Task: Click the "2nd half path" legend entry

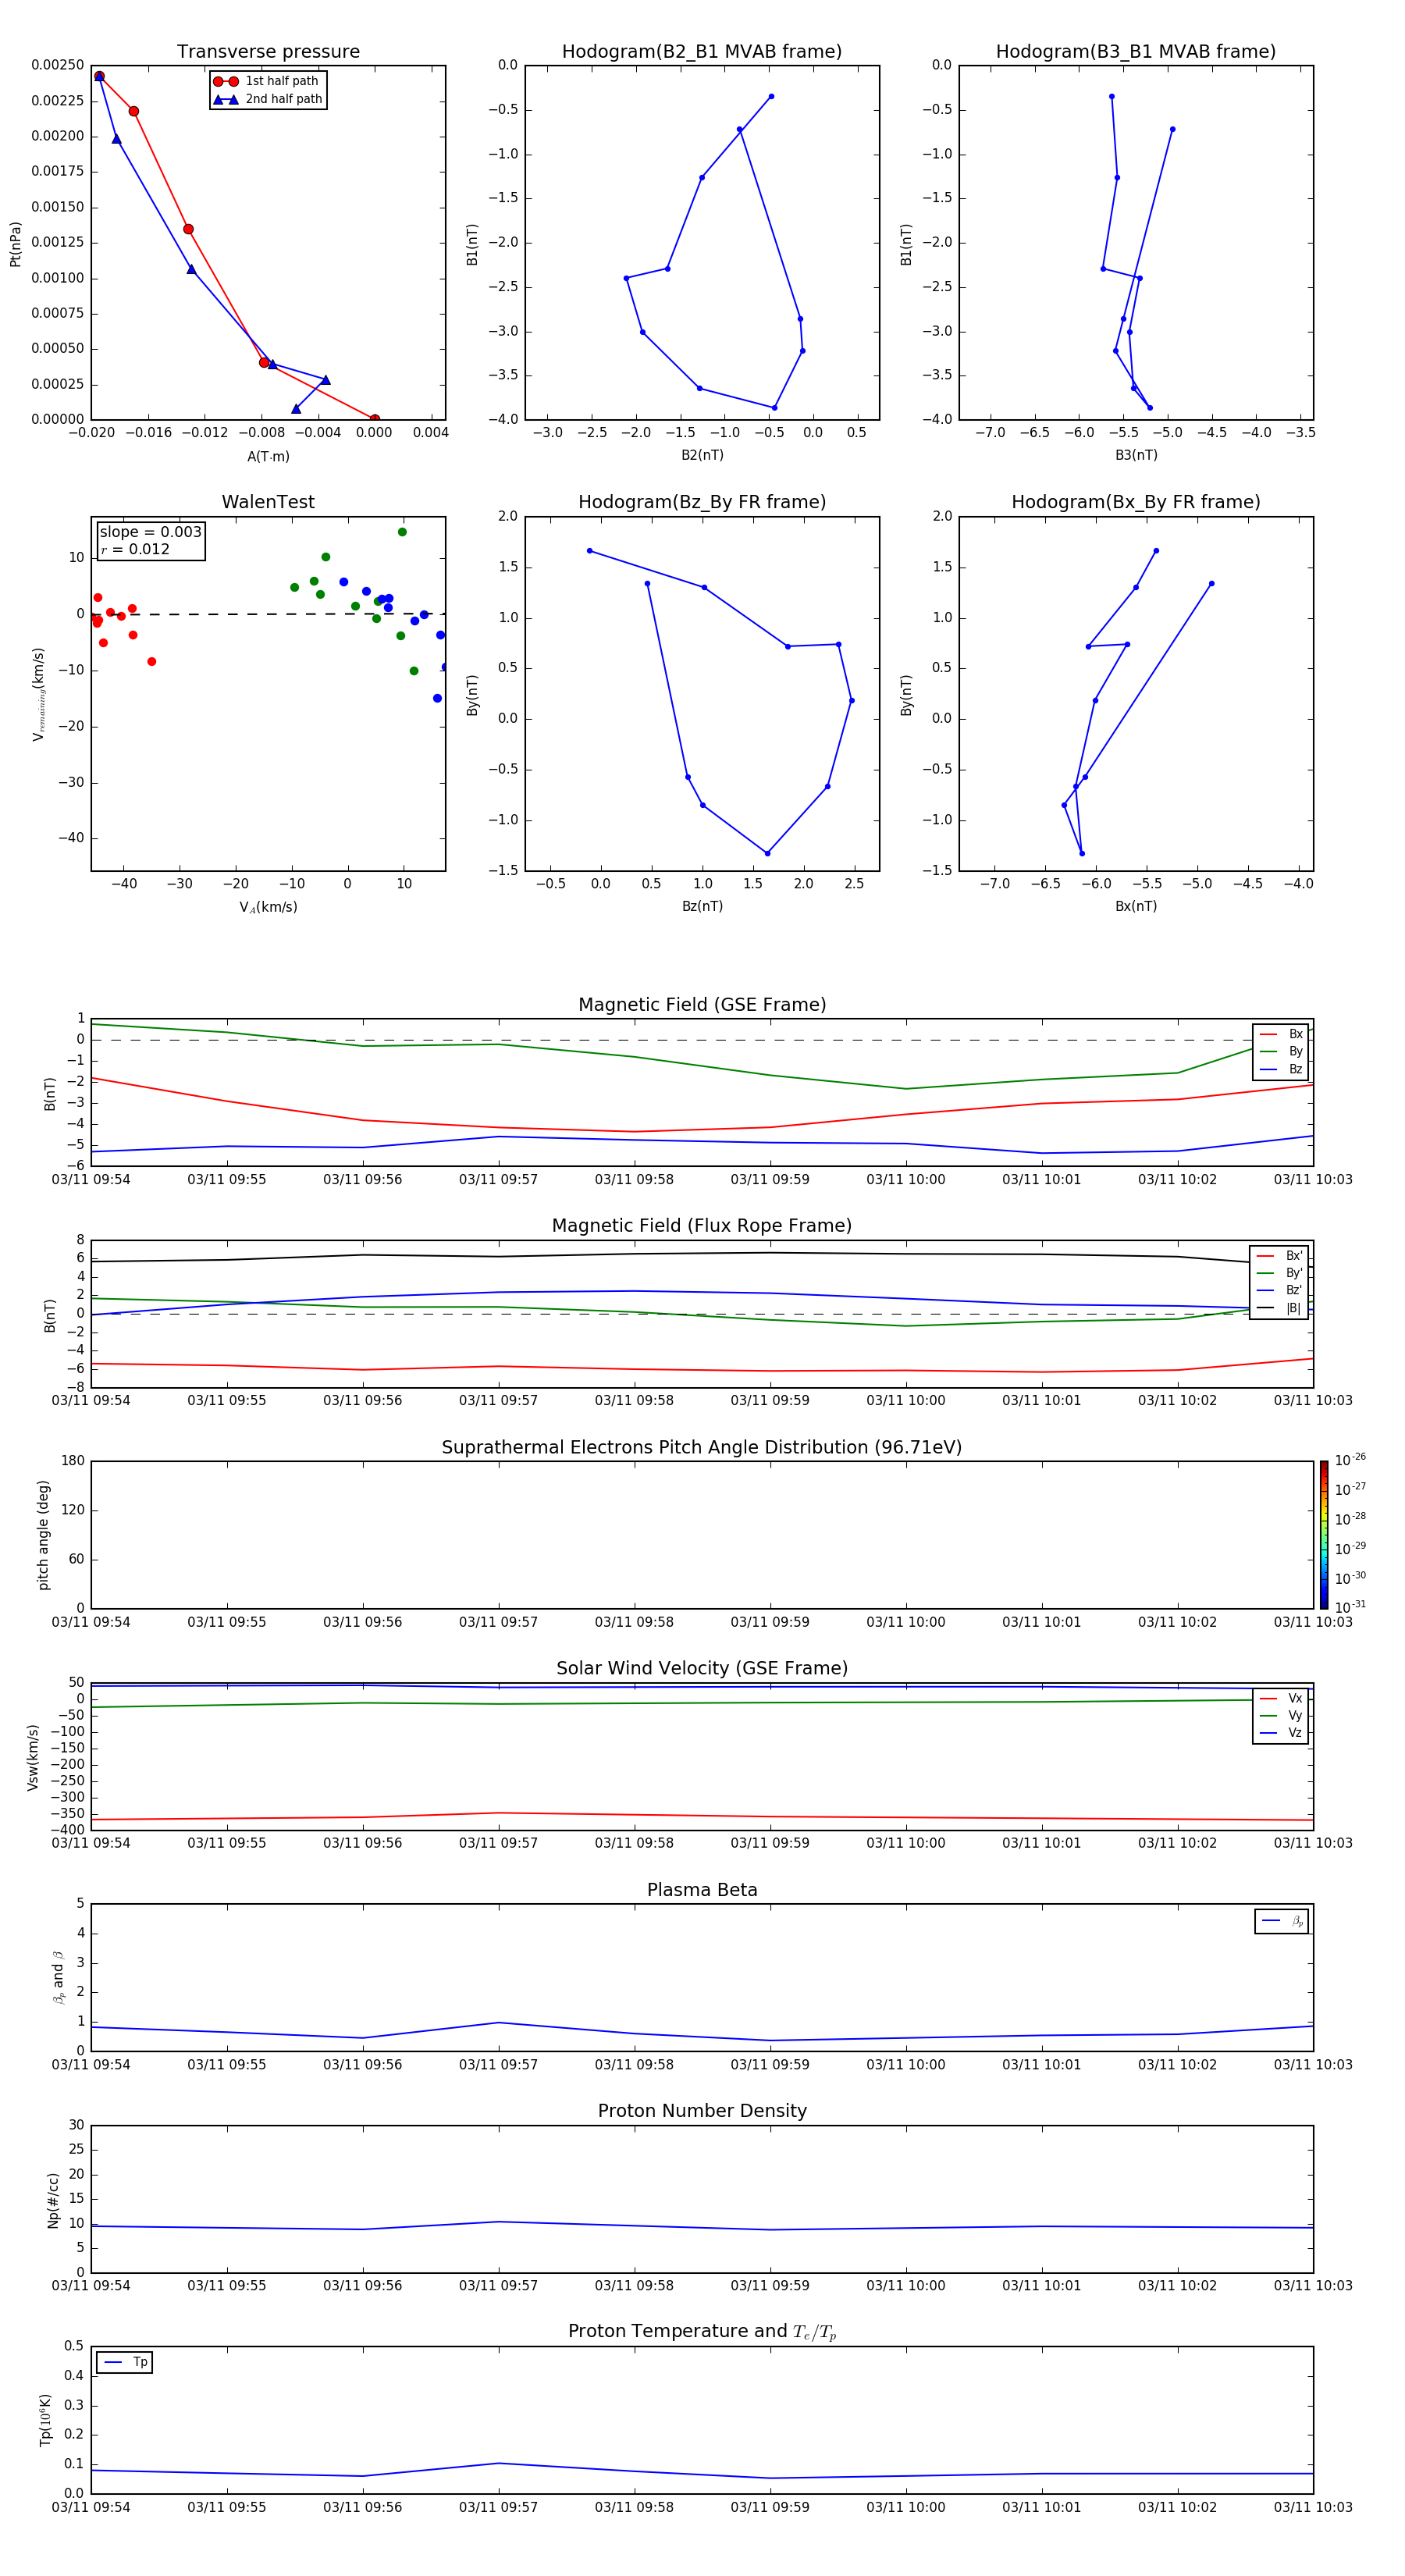Action: pyautogui.click(x=267, y=99)
